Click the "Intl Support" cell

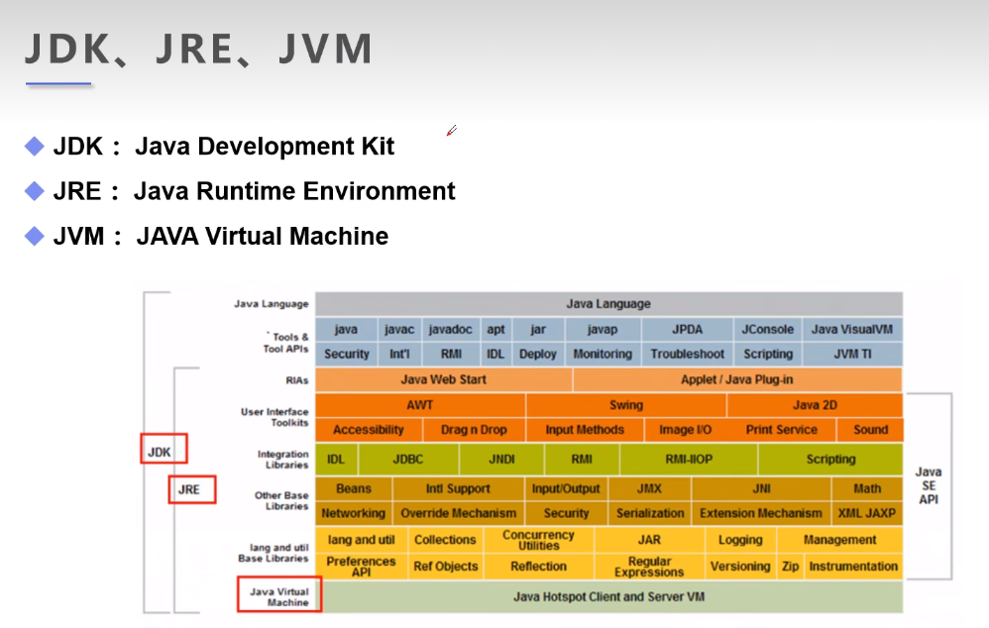tap(458, 488)
